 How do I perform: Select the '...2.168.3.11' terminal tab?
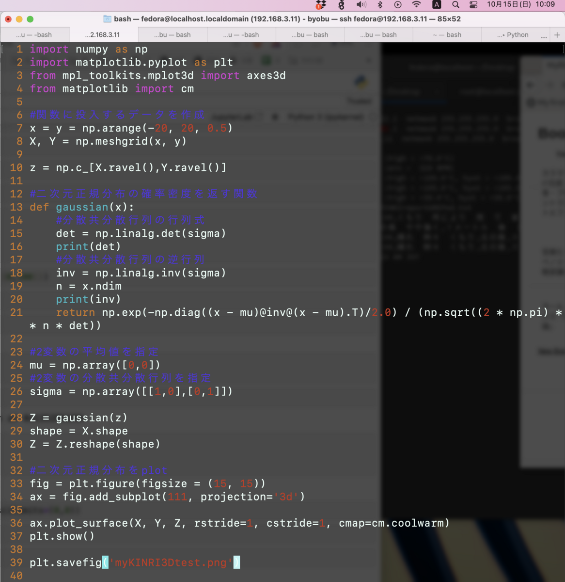(102, 34)
